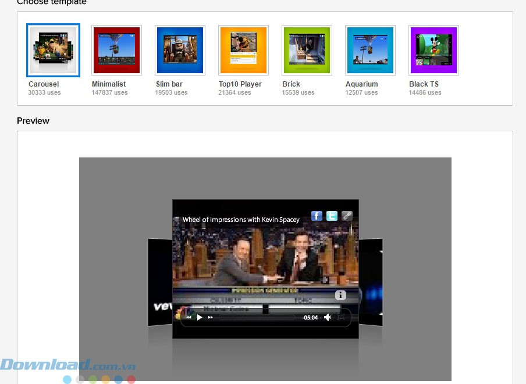Choose the Minimalist template thumbnail
Image resolution: width=526 pixels, height=384 pixels.
116,51
